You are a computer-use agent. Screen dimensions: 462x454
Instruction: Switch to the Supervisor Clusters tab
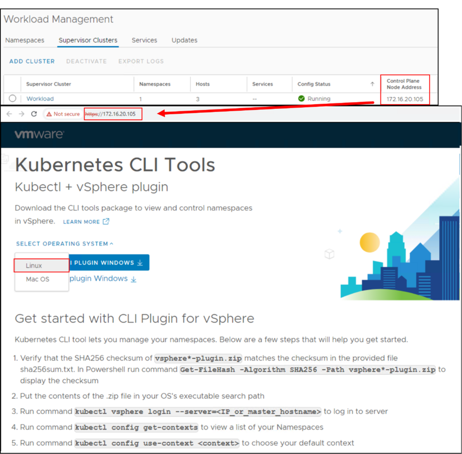pos(88,40)
